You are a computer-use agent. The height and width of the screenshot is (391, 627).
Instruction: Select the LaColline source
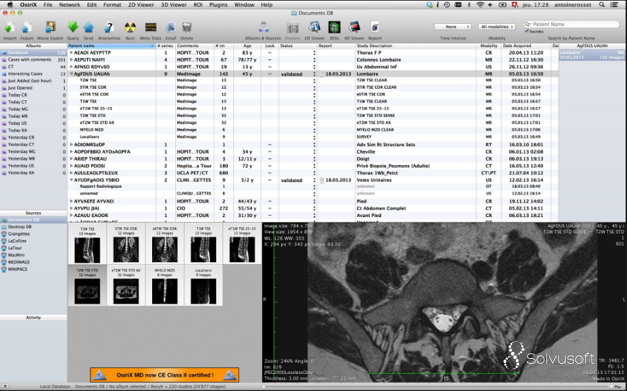(x=33, y=241)
